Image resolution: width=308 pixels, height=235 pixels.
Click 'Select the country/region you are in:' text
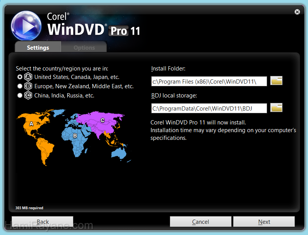(62, 69)
